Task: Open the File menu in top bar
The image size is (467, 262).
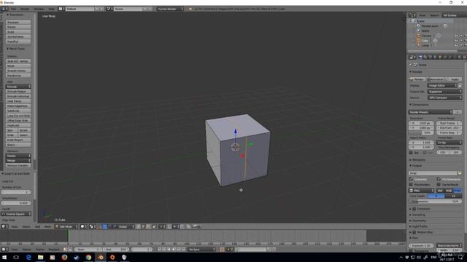Action: coord(14,9)
